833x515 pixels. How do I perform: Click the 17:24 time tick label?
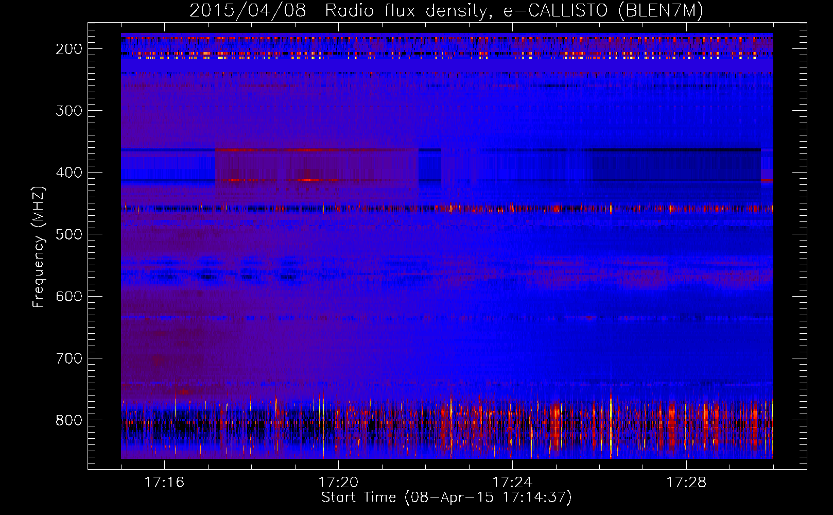point(512,483)
